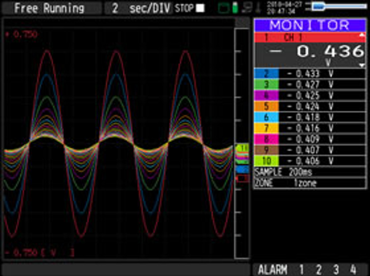The height and width of the screenshot is (276, 370).
Task: Click the blue channel 2 level marker
Action: click(242, 169)
